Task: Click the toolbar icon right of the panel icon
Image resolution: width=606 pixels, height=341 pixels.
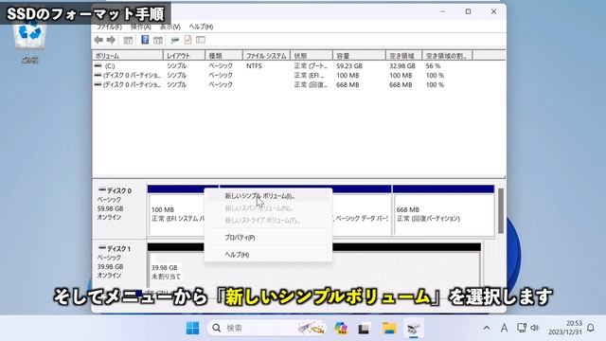Action: coord(174,40)
